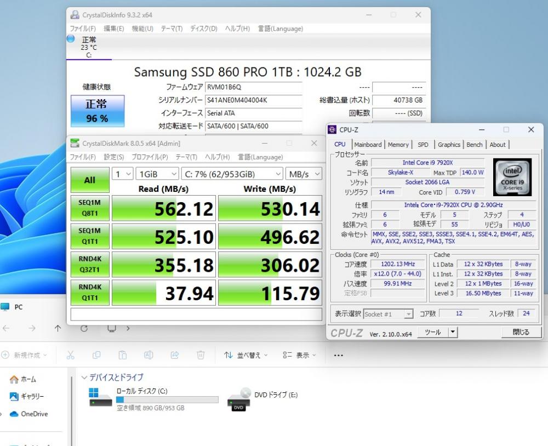Open the Language menu in CrystalDiskMark
548x446 pixels.
pyautogui.click(x=260, y=157)
